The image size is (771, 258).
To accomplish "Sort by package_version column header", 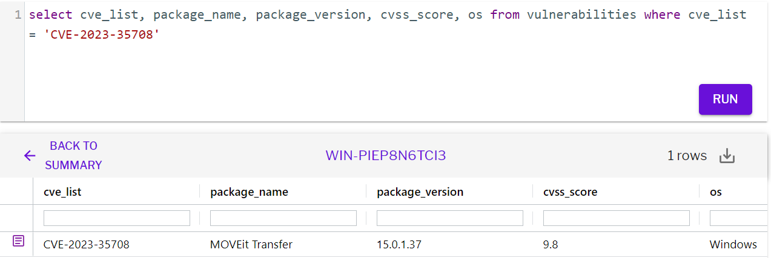I will point(420,192).
